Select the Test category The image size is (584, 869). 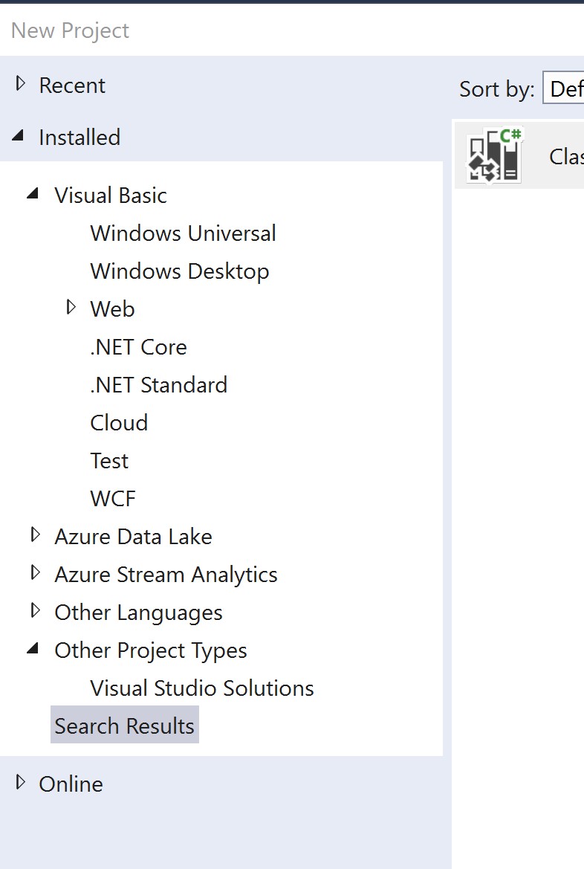click(109, 460)
